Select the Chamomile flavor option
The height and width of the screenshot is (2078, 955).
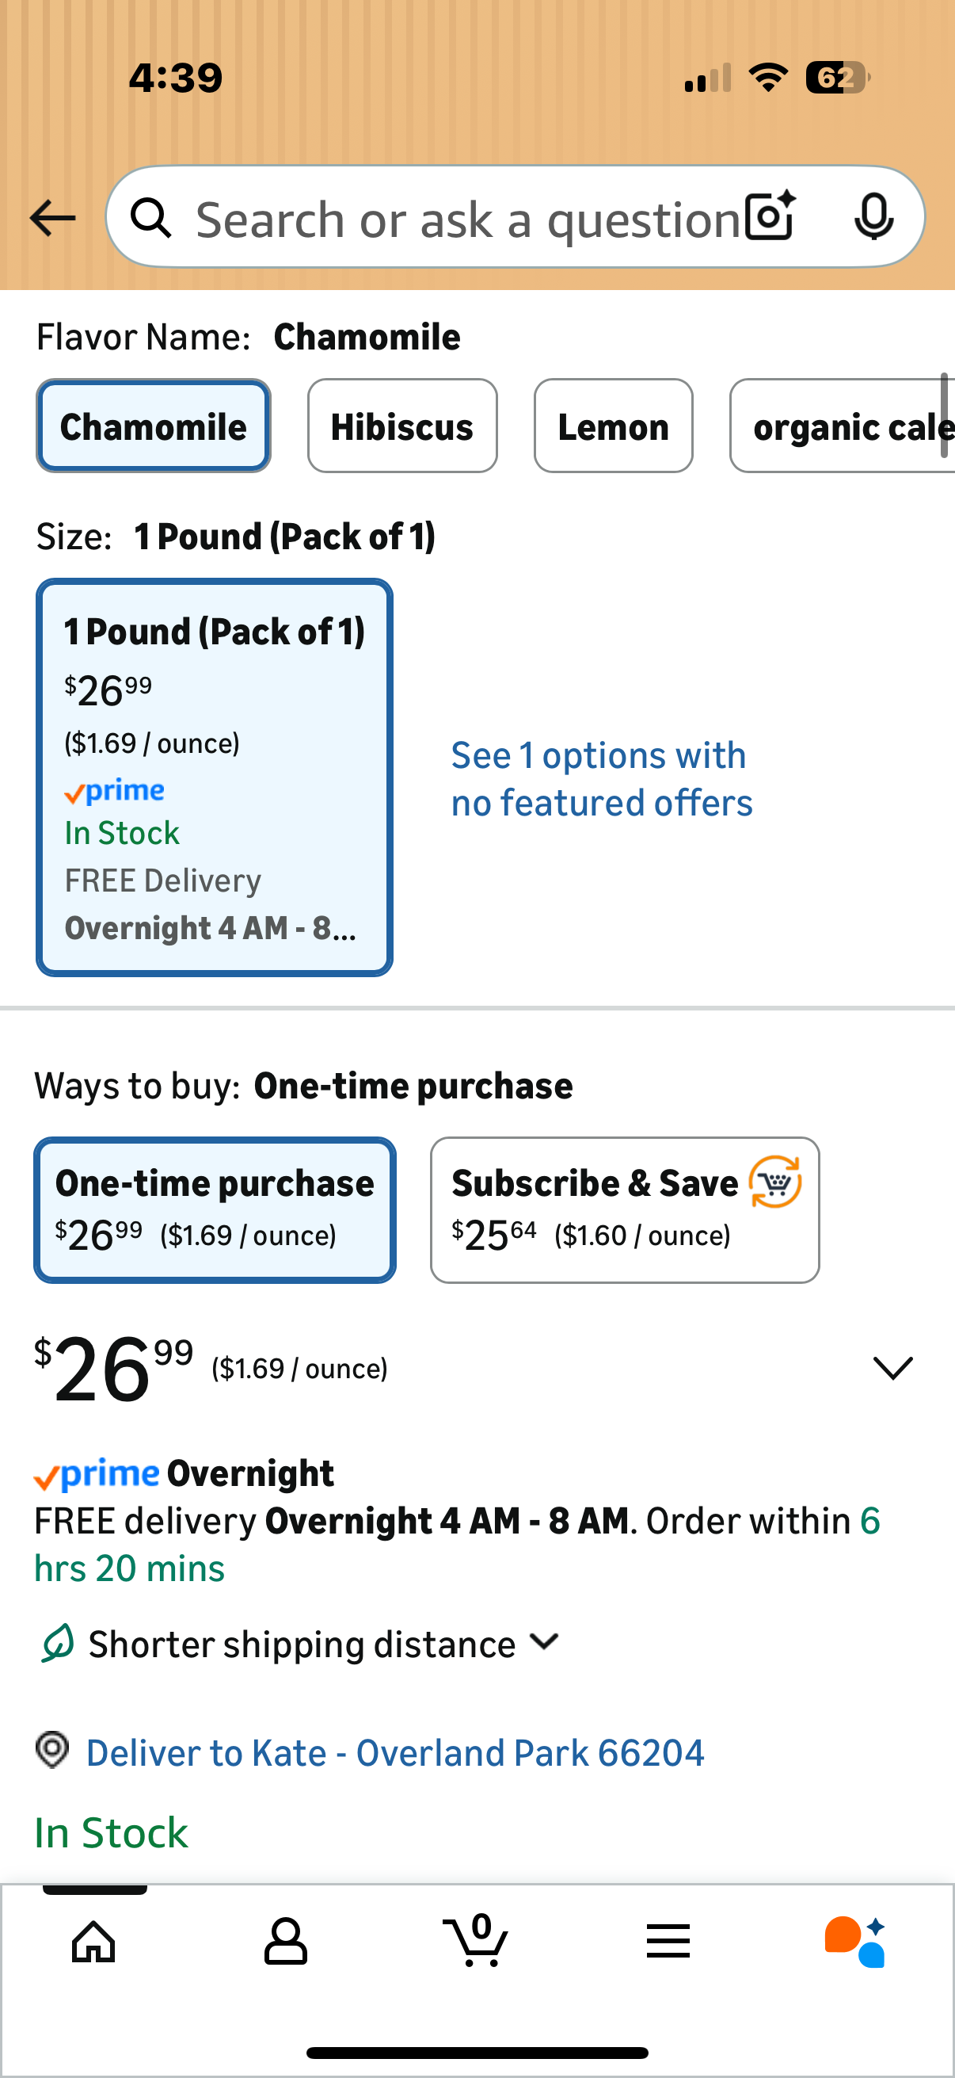click(x=153, y=426)
